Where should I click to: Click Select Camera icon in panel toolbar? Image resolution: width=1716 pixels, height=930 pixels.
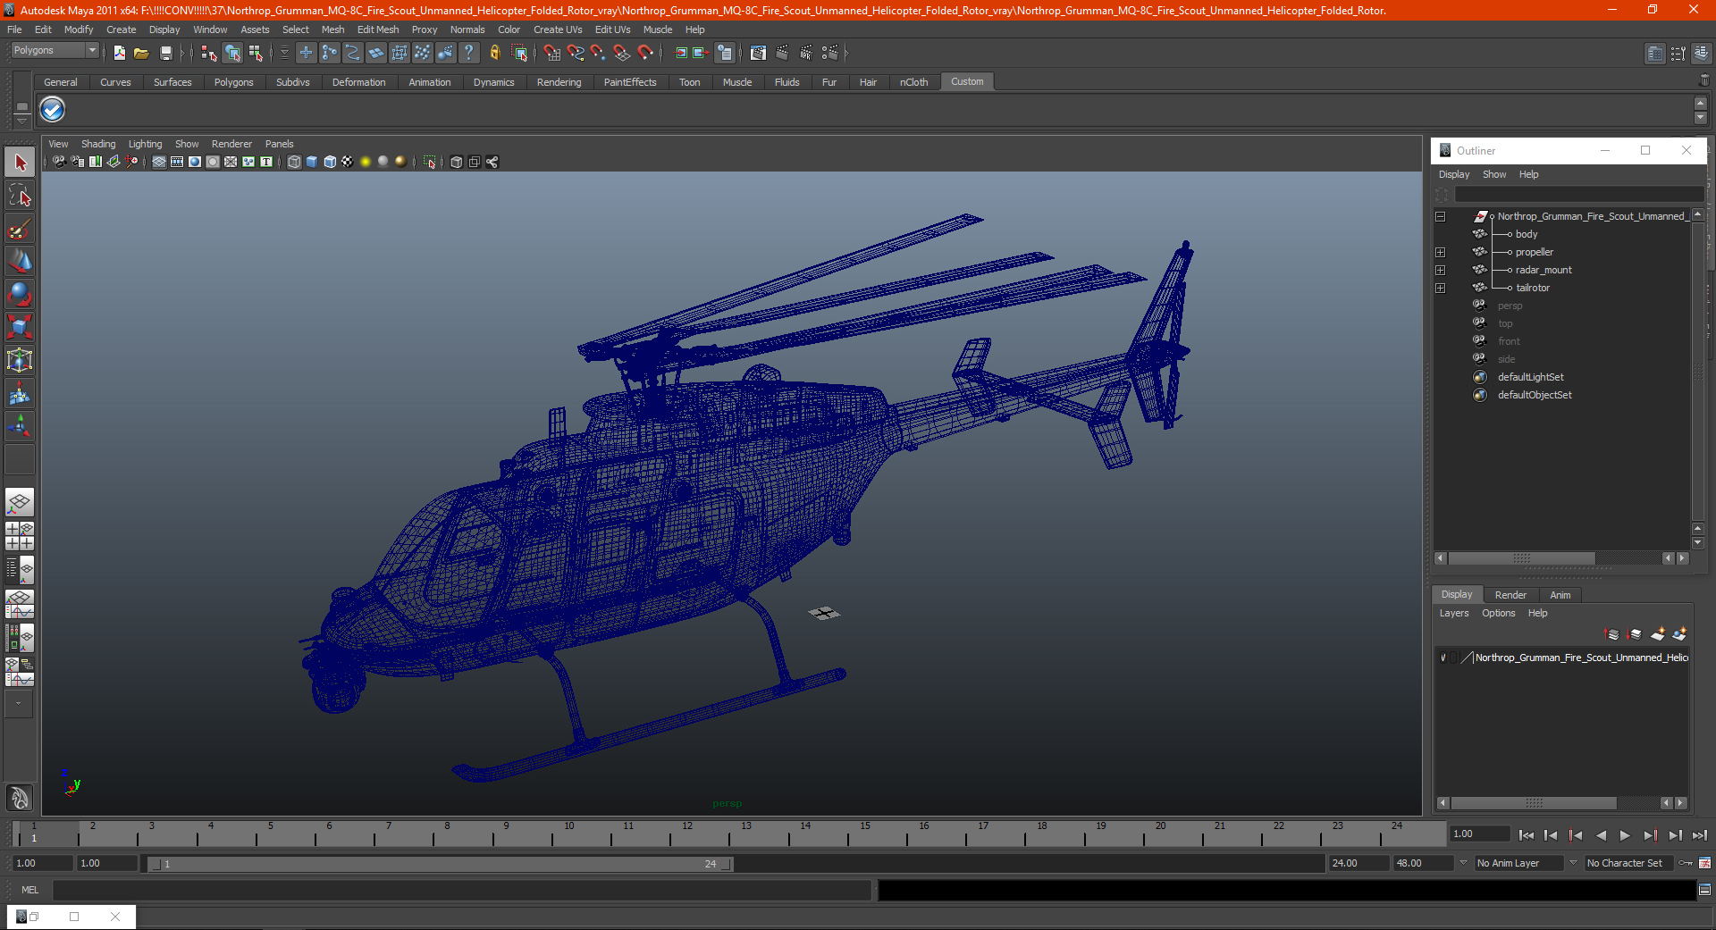tap(59, 162)
